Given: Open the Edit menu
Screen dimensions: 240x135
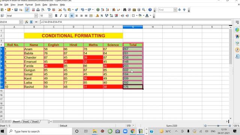Looking at the screenshot, I should [6, 5].
